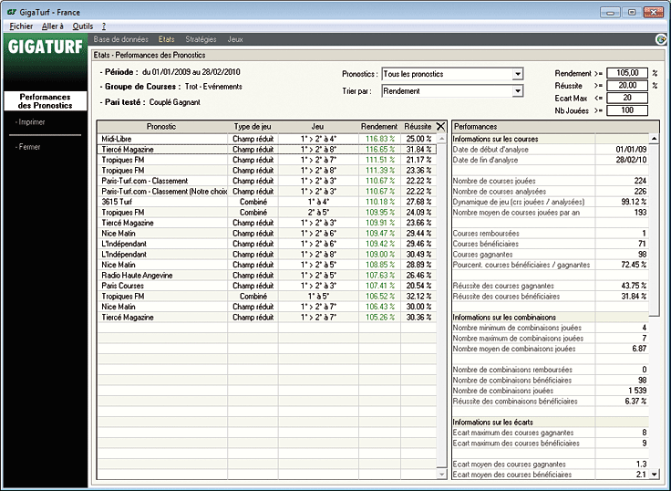Click the 116.83 % rendement cell

[379, 139]
